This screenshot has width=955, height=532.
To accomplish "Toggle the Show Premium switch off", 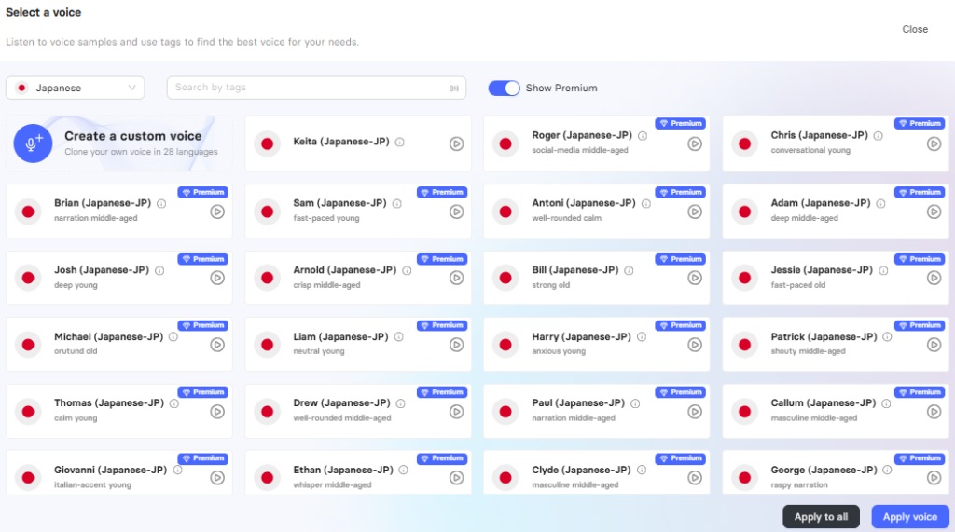I will point(504,89).
